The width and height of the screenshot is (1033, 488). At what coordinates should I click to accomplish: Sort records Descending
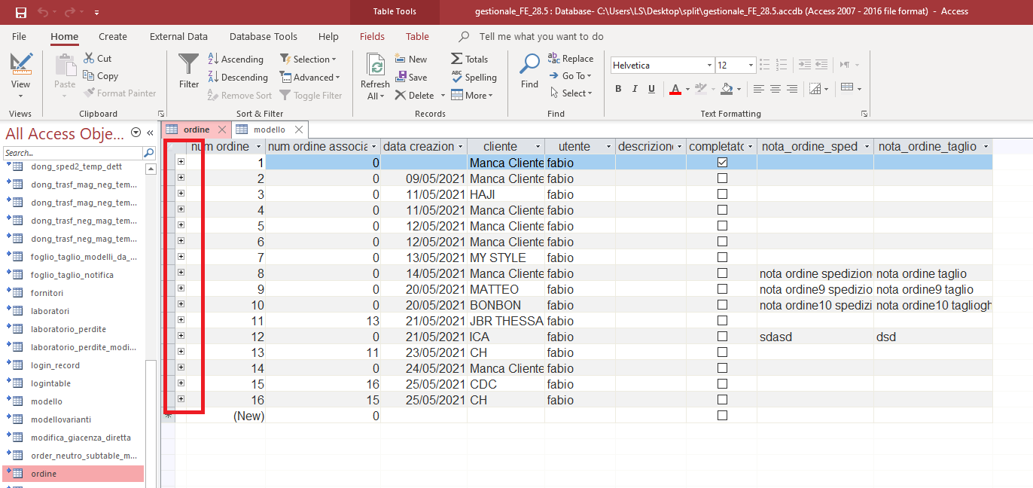237,78
